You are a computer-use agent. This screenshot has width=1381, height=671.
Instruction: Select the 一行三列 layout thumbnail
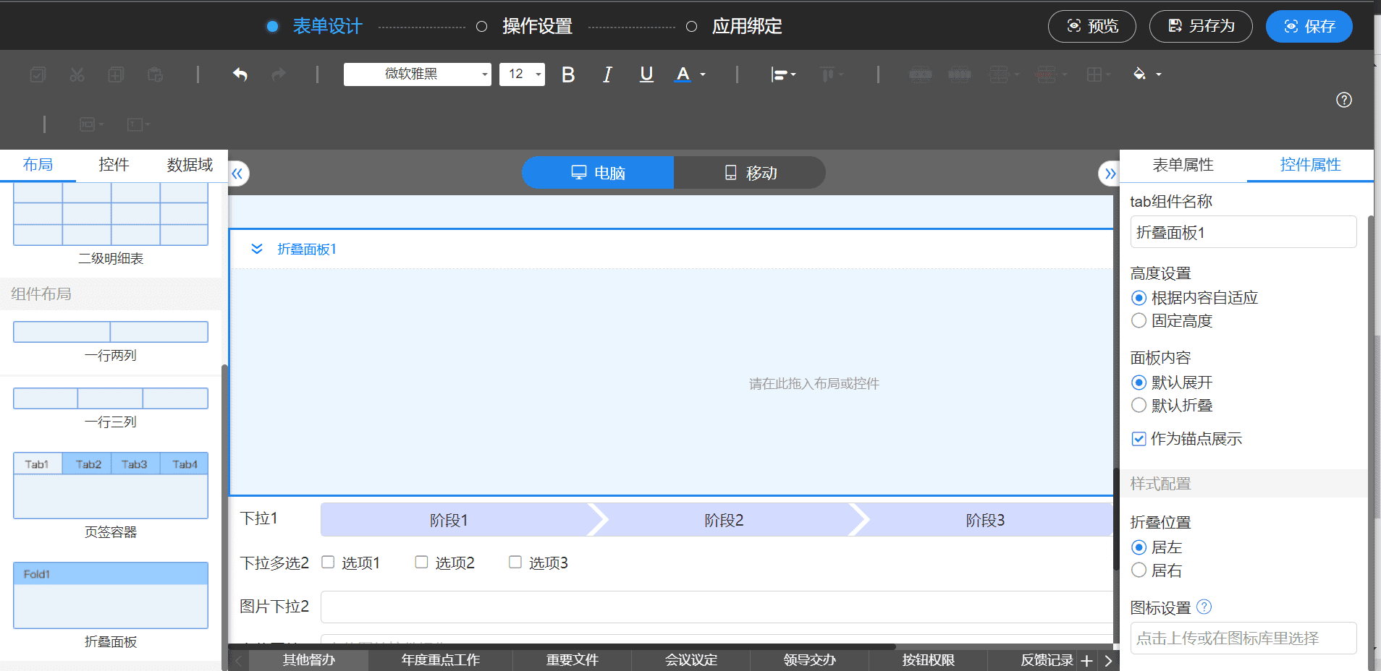[111, 398]
